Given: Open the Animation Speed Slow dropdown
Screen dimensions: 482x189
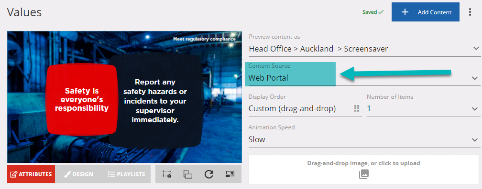Looking at the screenshot, I should (364, 139).
